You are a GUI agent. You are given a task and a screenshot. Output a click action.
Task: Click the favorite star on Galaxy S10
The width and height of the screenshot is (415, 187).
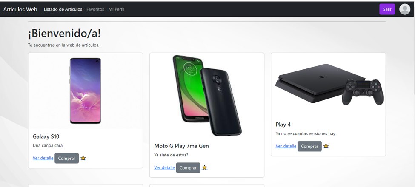[x=83, y=158]
